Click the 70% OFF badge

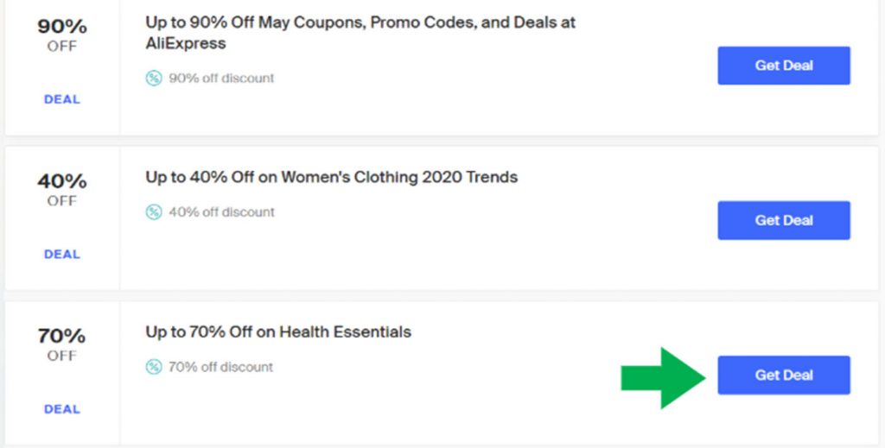(x=62, y=344)
